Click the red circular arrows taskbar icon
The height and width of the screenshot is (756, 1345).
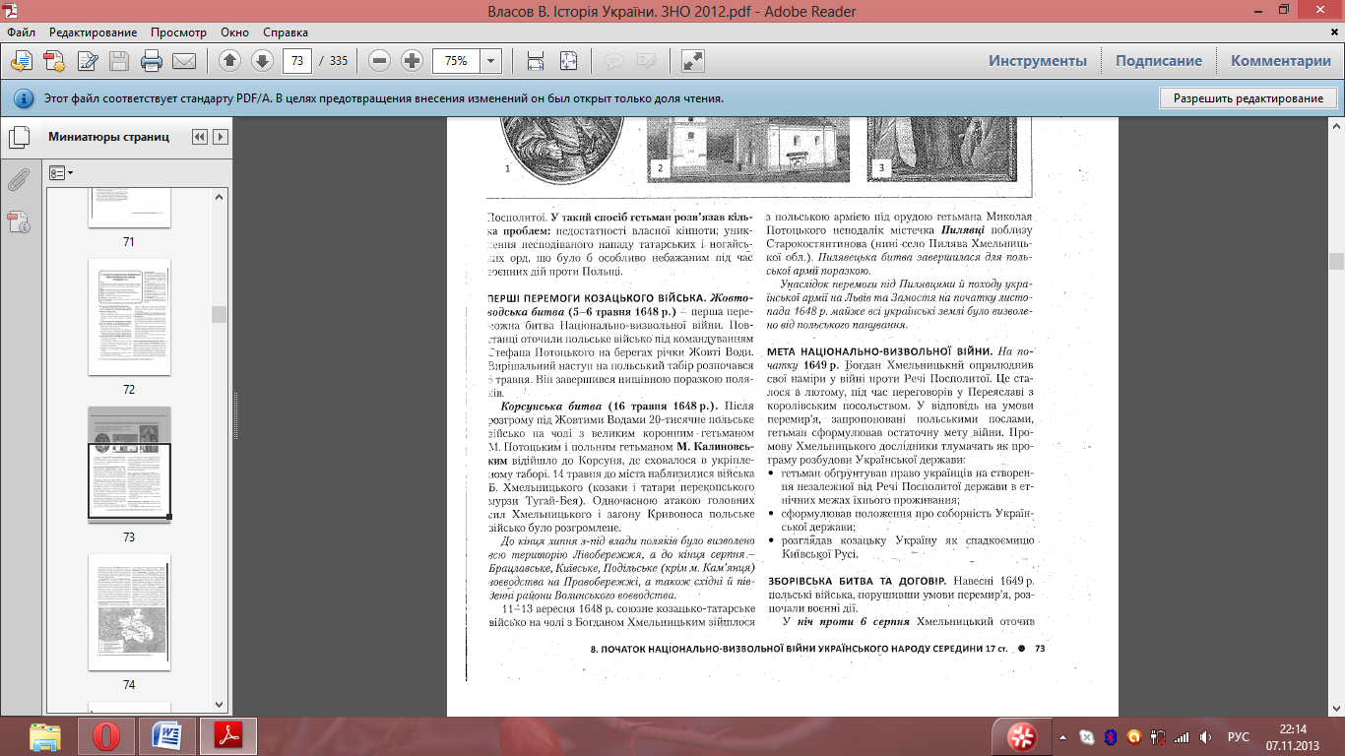[1022, 736]
